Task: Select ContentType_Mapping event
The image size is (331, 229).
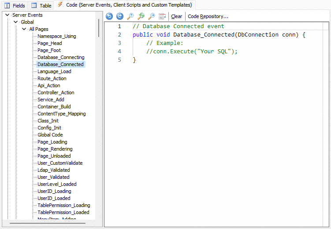Action: (62, 114)
